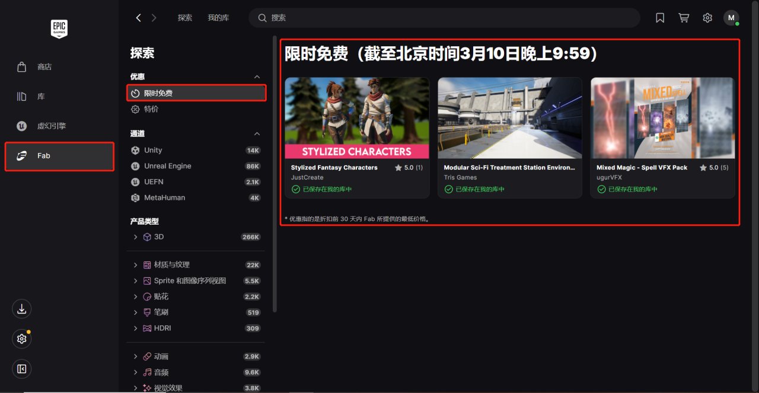Open Modular Sci-Fi Treatment Station thumbnail
This screenshot has height=393, width=759.
pyautogui.click(x=510, y=118)
